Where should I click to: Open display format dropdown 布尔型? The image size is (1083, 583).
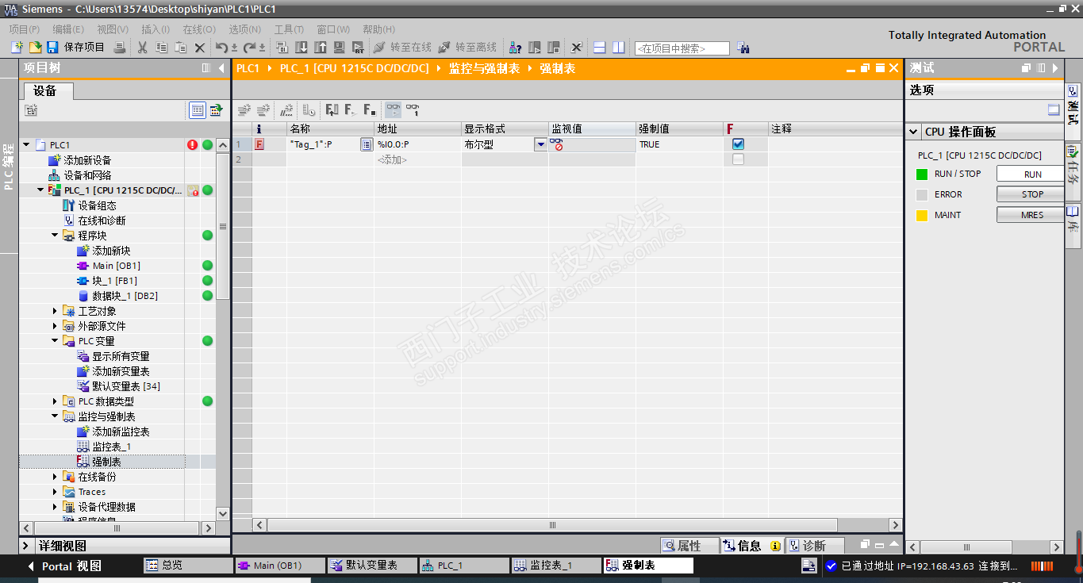click(x=540, y=144)
